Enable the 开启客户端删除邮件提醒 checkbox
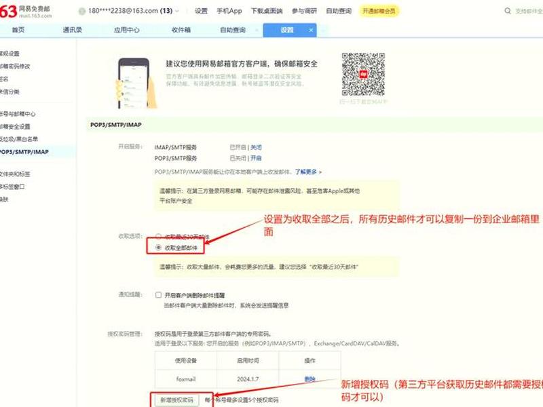The height and width of the screenshot is (407, 543). (x=159, y=295)
